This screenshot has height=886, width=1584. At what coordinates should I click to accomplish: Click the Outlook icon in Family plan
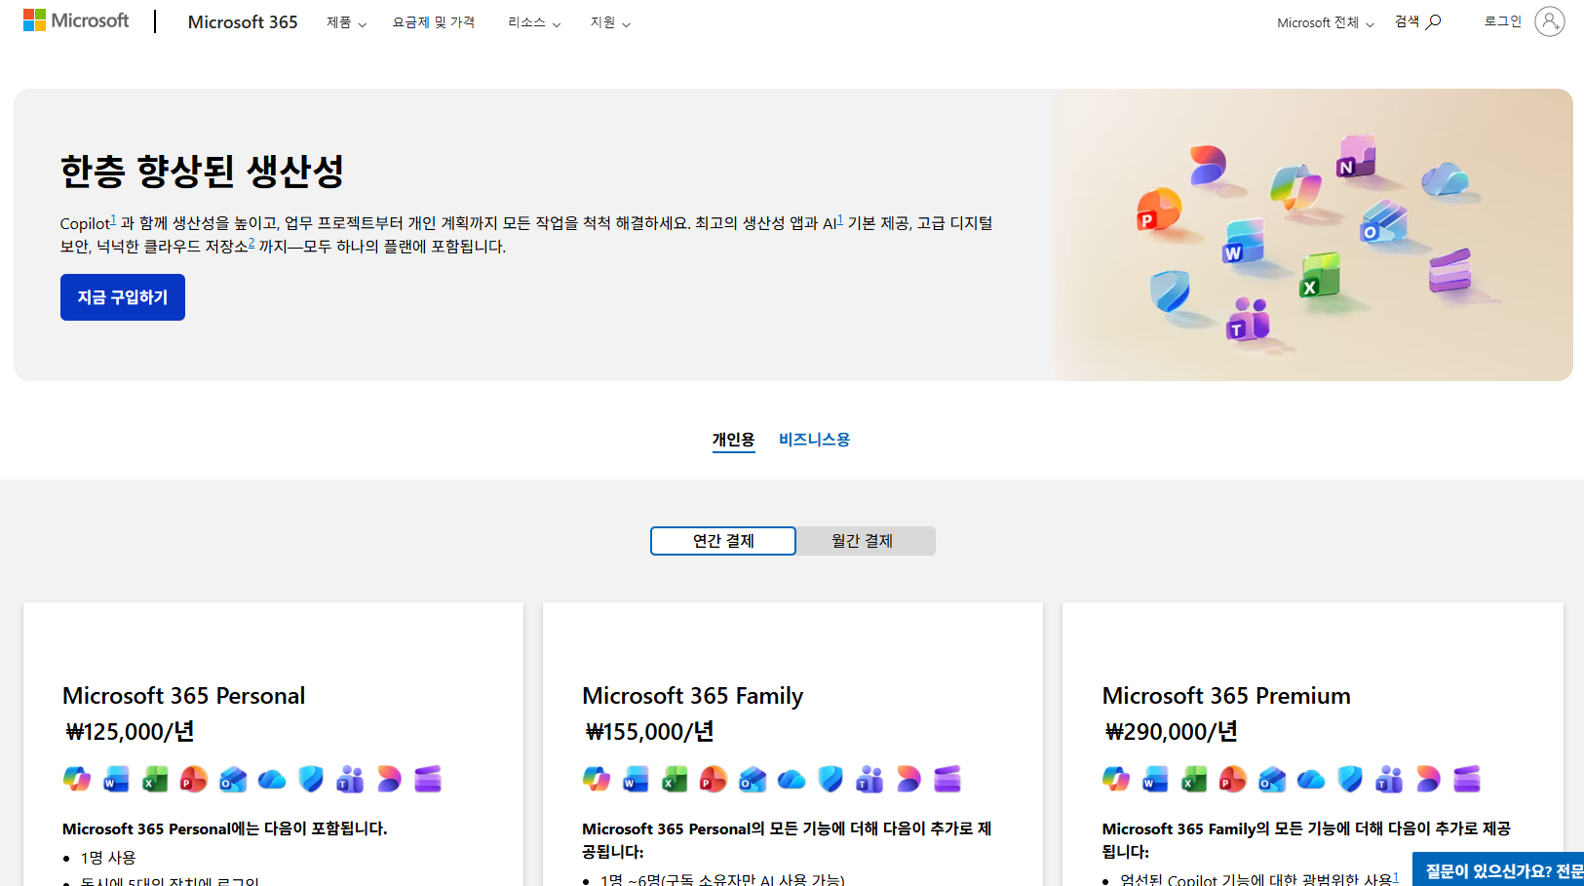(x=753, y=779)
